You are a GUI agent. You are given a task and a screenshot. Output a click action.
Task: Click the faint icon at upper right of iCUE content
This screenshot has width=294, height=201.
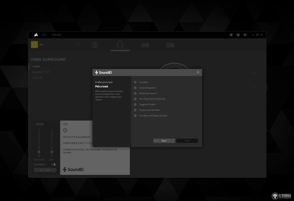point(254,72)
